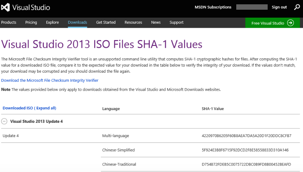Click the arrow circle on Free Visual Studio
Screen dimensions: 303x172
(291, 23)
